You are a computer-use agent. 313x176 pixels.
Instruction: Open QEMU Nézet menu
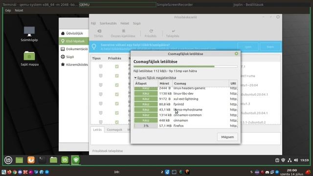tap(19, 10)
